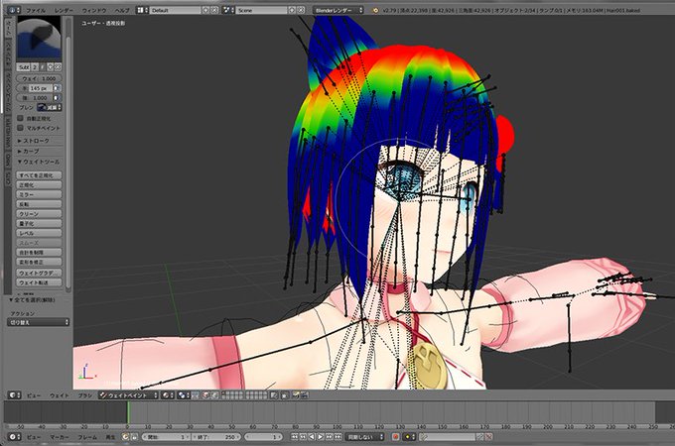Expand the ストローク panel
675x446 pixels.
34,141
